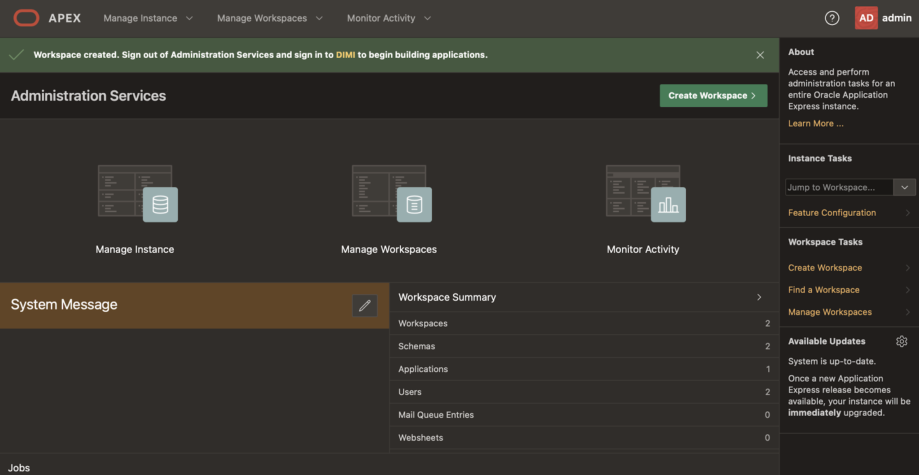
Task: Open the Workspace Summary detail chevron
Action: pyautogui.click(x=759, y=297)
